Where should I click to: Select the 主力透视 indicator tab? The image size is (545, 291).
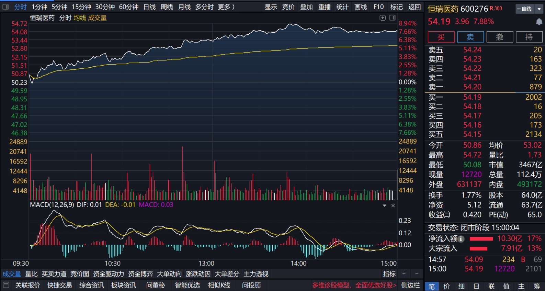click(256, 274)
